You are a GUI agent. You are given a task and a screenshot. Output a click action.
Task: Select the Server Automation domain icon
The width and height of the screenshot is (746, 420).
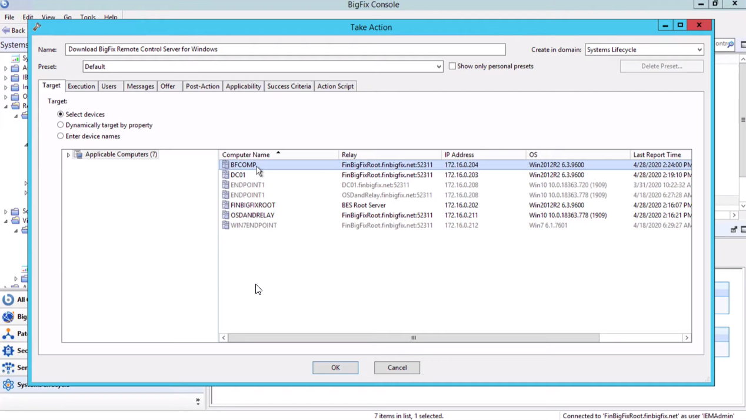coord(8,368)
